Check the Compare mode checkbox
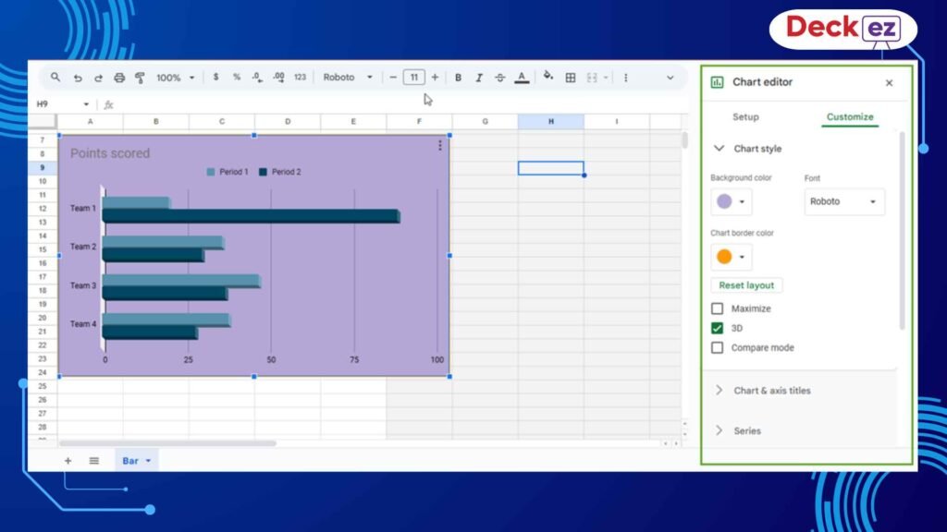 tap(717, 348)
